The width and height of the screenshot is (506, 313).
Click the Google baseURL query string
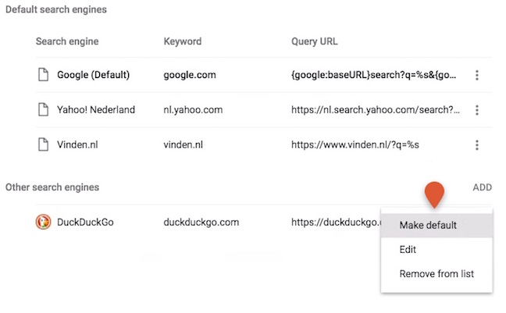[x=374, y=75]
